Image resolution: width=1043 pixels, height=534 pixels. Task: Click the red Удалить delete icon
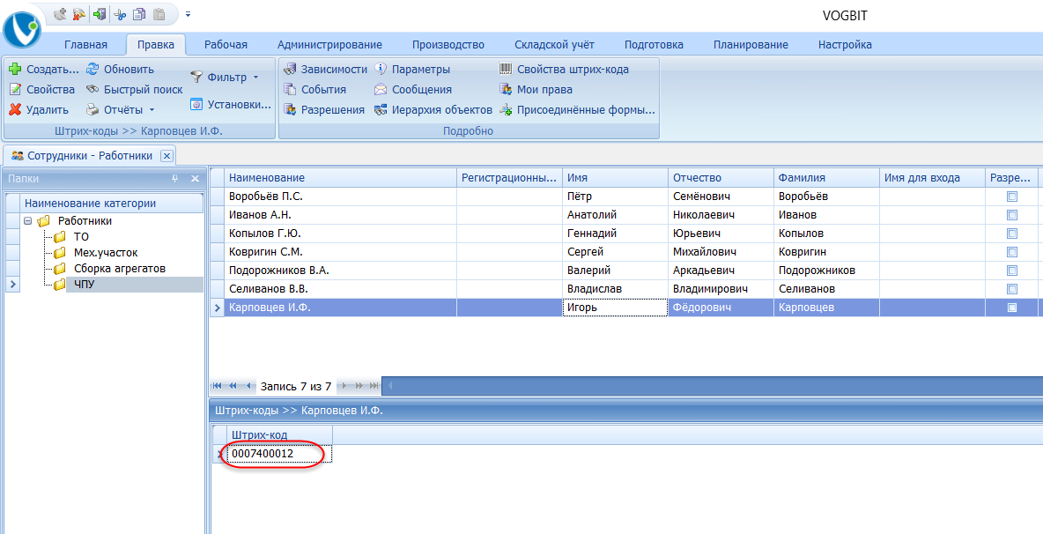pos(15,110)
